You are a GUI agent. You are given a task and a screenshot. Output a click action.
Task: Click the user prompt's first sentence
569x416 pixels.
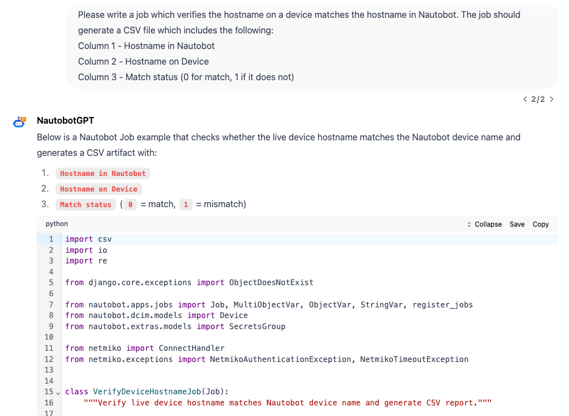coord(268,15)
